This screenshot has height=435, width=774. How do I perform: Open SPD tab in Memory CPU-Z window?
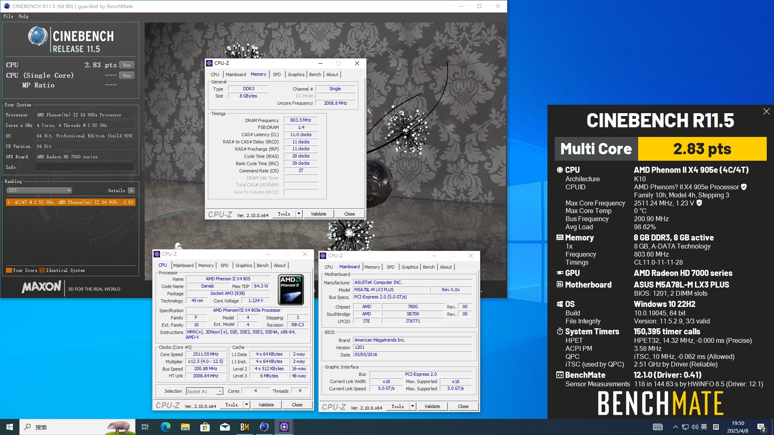pyautogui.click(x=277, y=75)
